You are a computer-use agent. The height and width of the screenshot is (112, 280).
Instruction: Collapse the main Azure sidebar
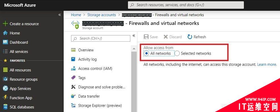[60, 15]
